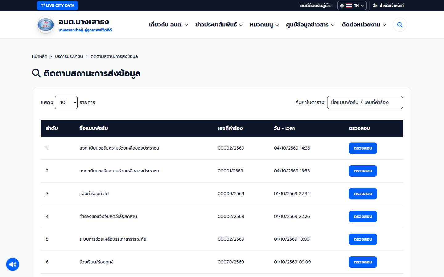Open the หมวดเมนู navigation menu
This screenshot has width=444, height=277.
tap(264, 25)
